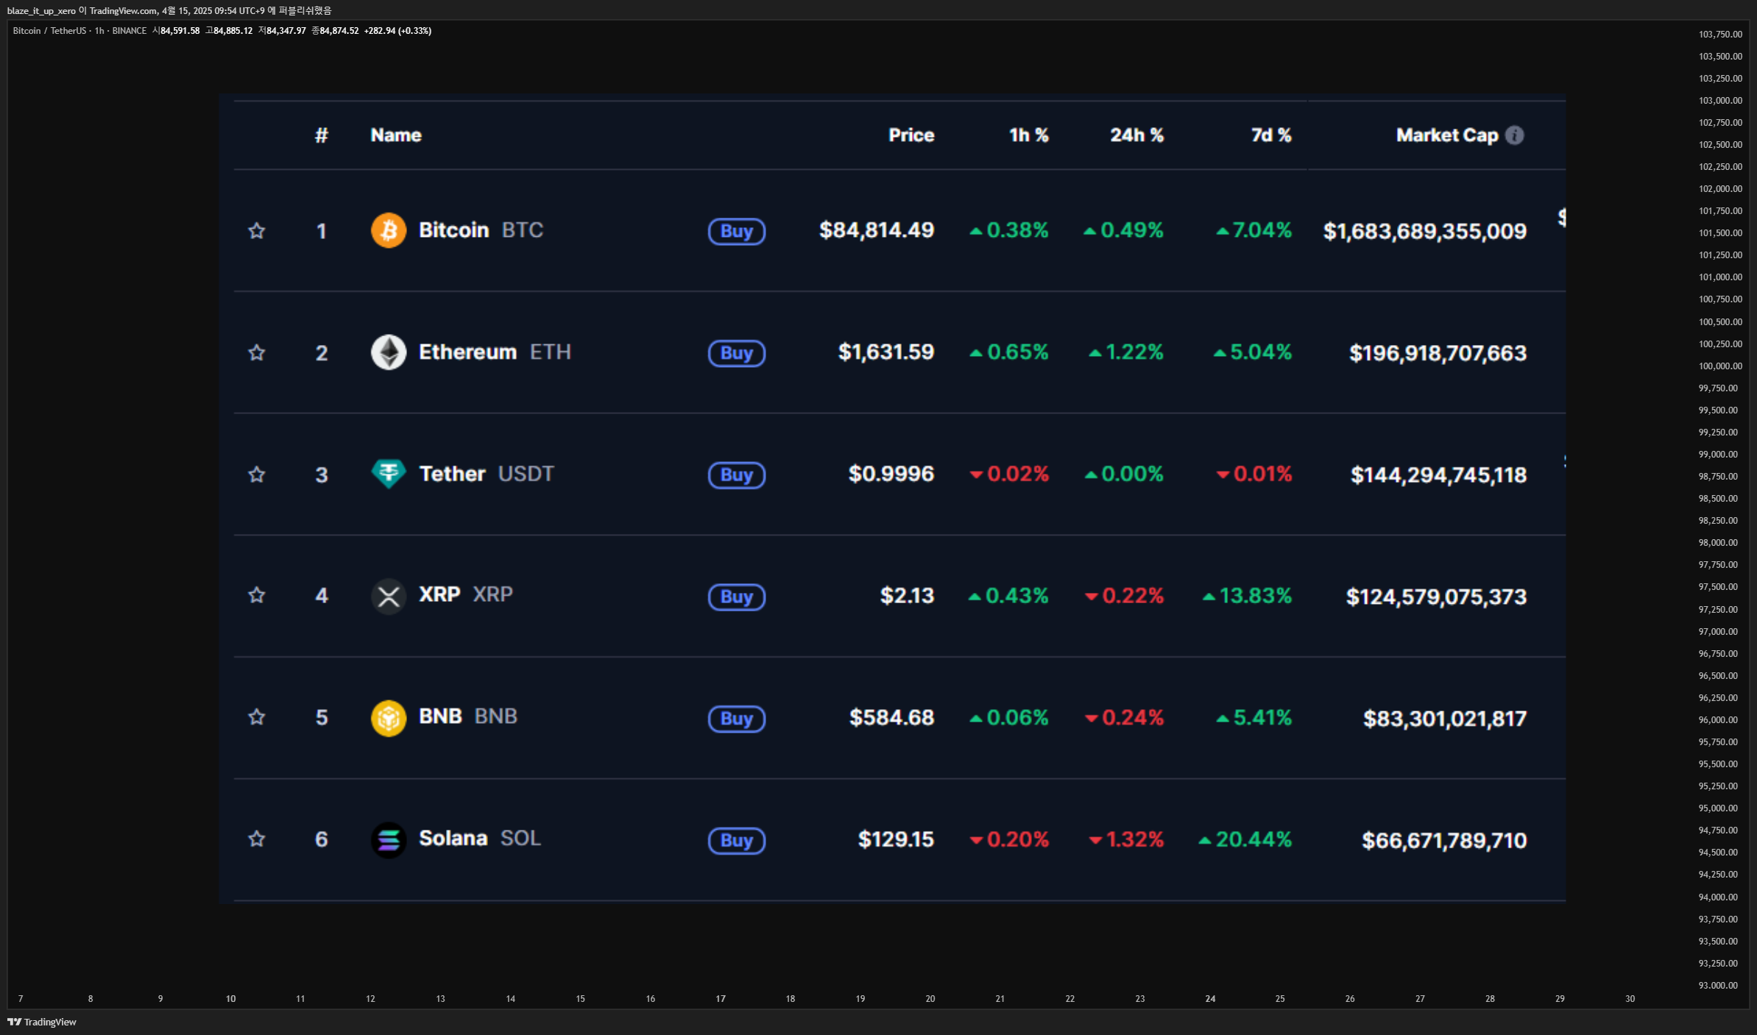Image resolution: width=1757 pixels, height=1035 pixels.
Task: Sort by the 1h % column
Action: [1029, 135]
